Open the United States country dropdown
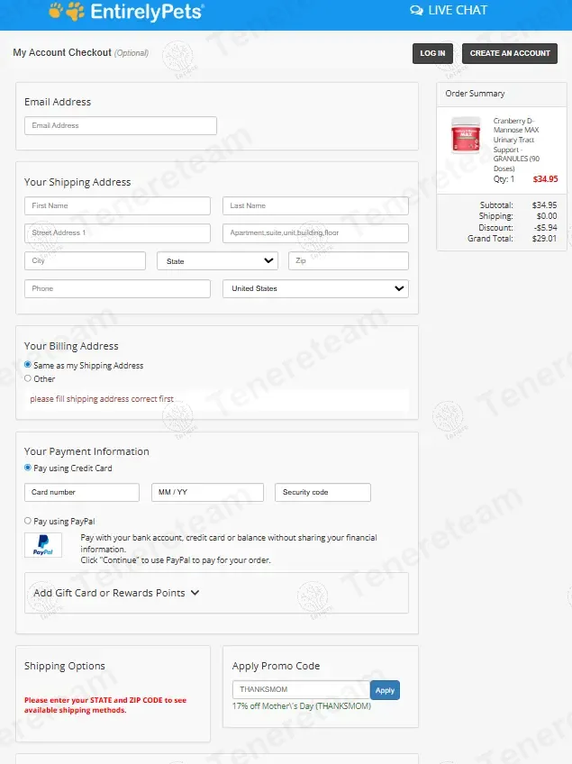 (315, 288)
